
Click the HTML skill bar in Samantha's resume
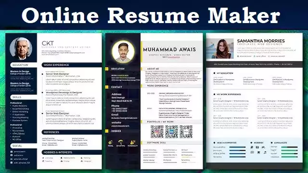pos(237,154)
